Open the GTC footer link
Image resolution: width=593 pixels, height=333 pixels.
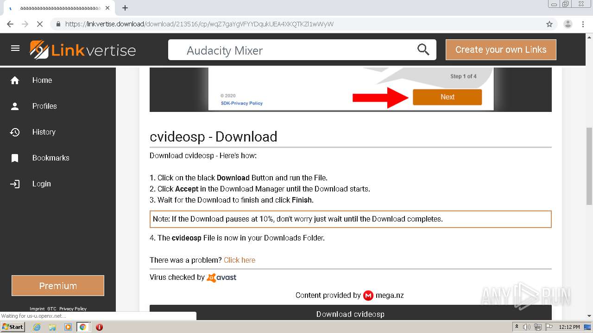51,309
